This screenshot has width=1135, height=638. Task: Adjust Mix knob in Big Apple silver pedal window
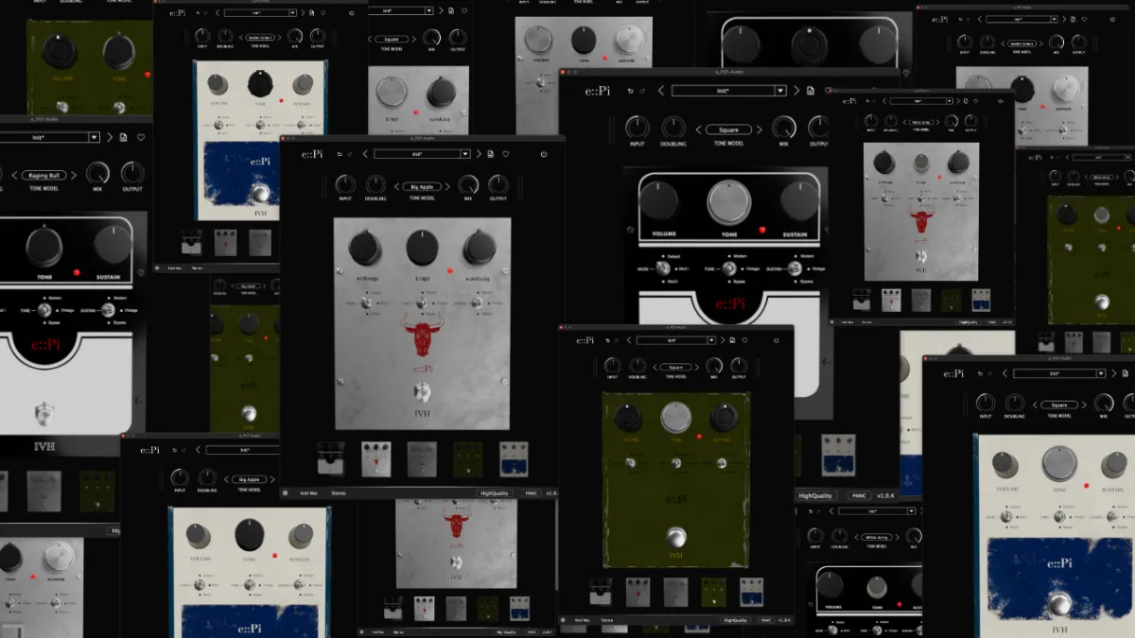(x=468, y=185)
